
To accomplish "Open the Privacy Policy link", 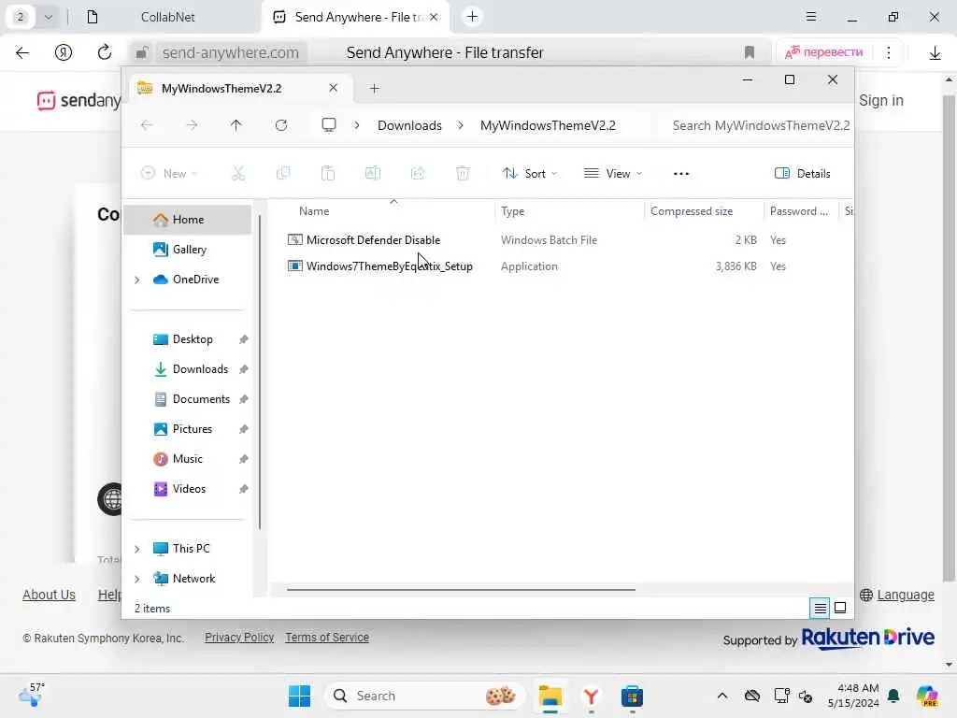I will click(x=239, y=638).
